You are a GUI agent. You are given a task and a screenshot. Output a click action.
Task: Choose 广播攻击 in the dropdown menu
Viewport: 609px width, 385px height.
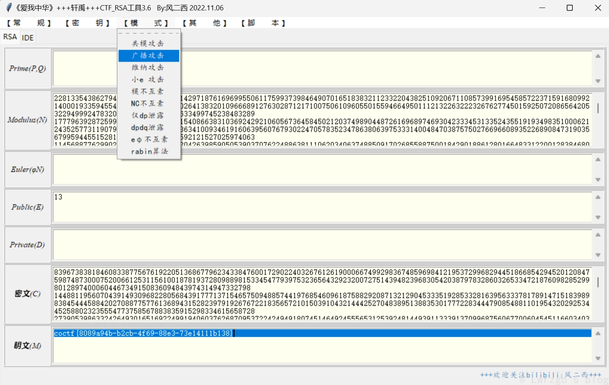149,55
